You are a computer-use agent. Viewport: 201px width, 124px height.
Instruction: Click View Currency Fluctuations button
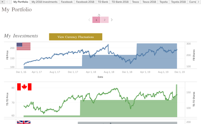[76, 37]
